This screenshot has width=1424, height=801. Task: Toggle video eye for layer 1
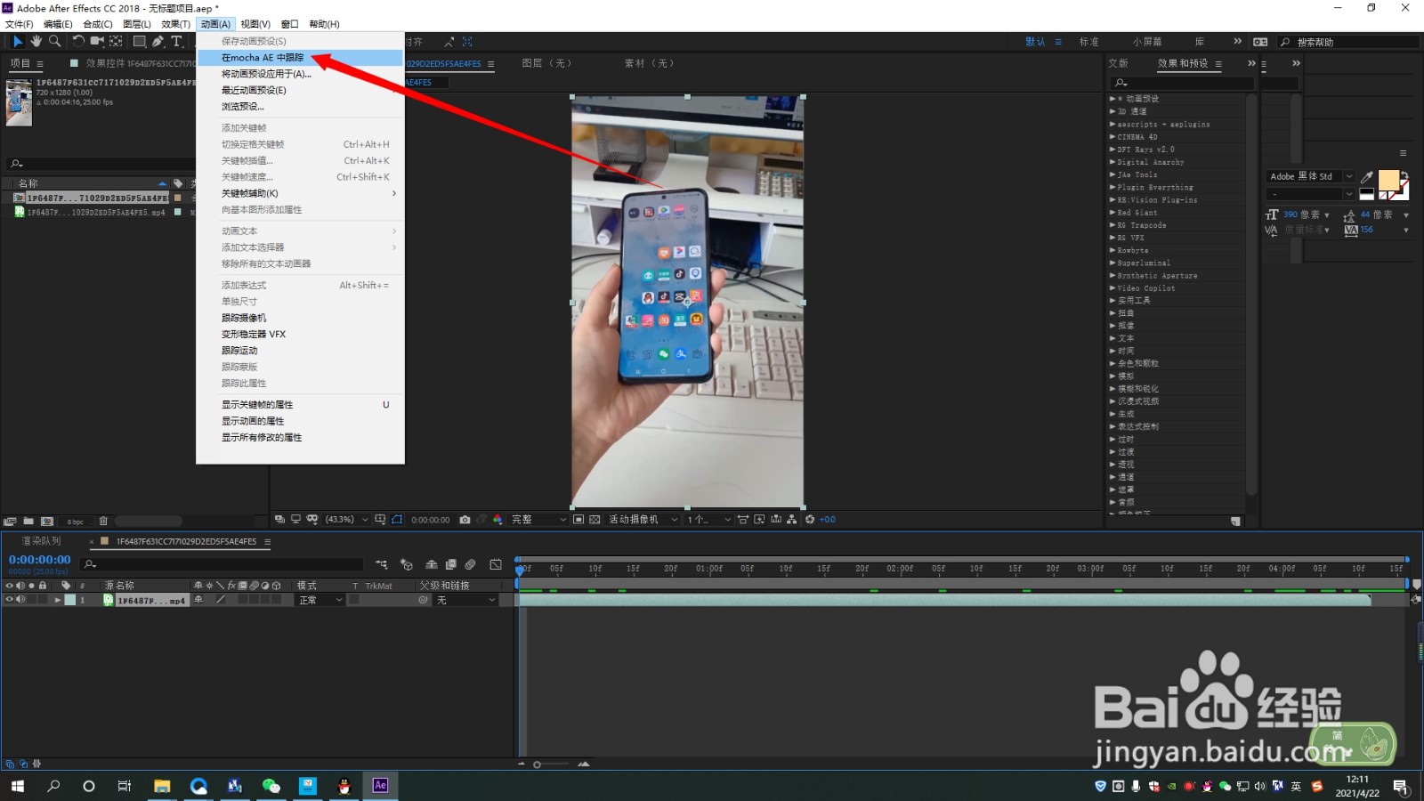click(10, 600)
